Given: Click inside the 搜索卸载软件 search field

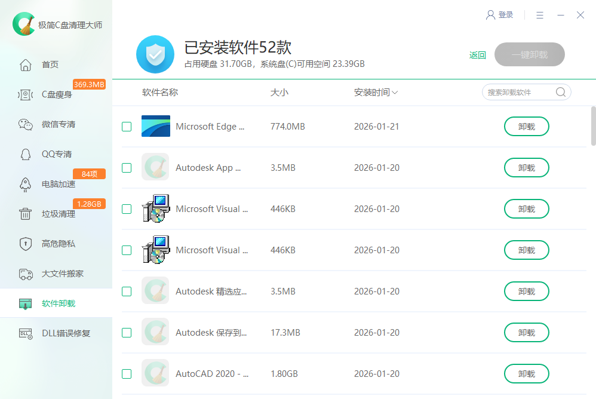Looking at the screenshot, I should [x=521, y=92].
